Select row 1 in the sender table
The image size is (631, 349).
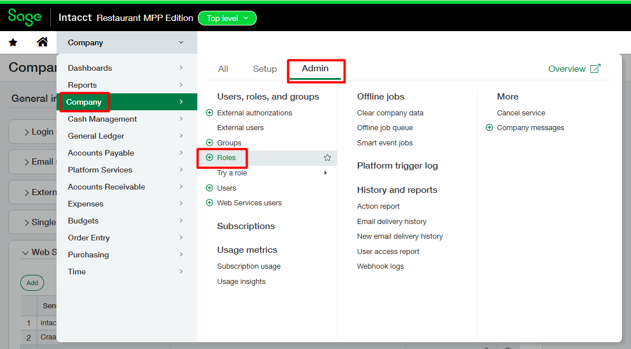(29, 323)
